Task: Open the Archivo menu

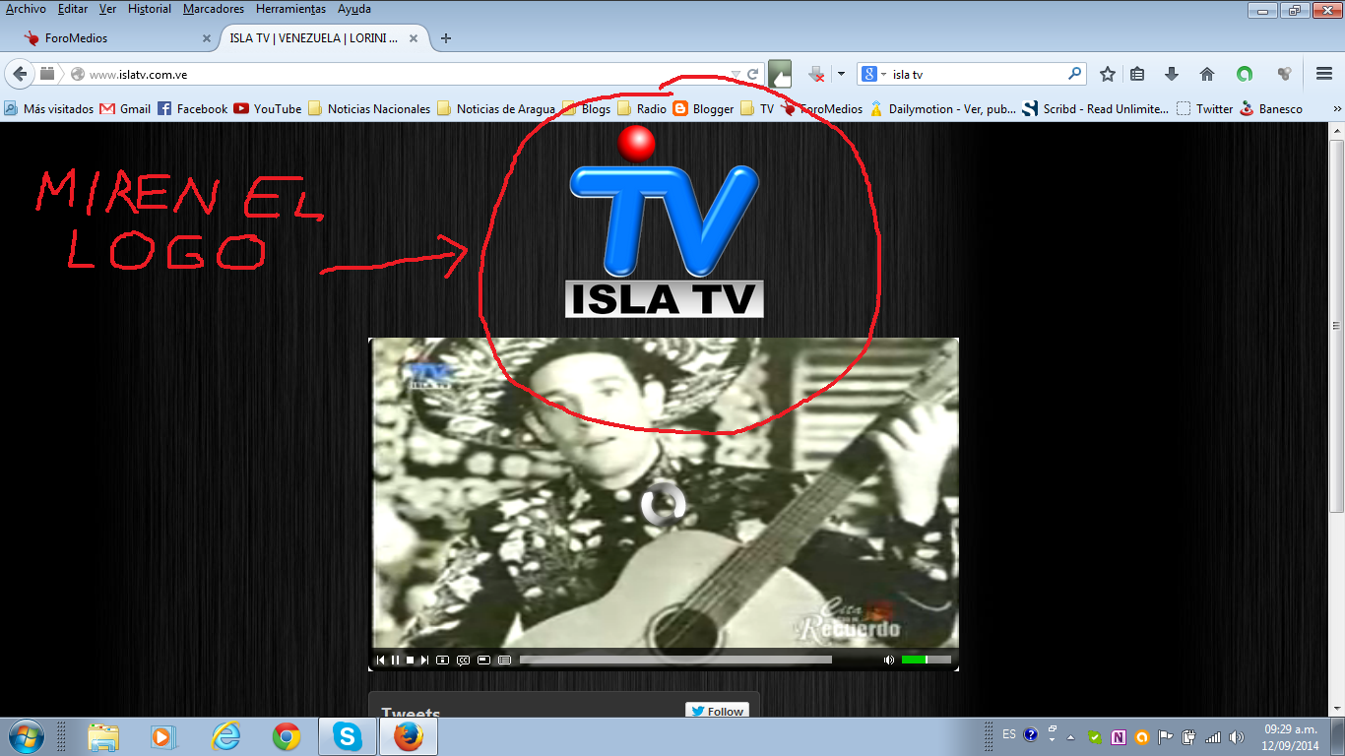Action: pyautogui.click(x=26, y=9)
